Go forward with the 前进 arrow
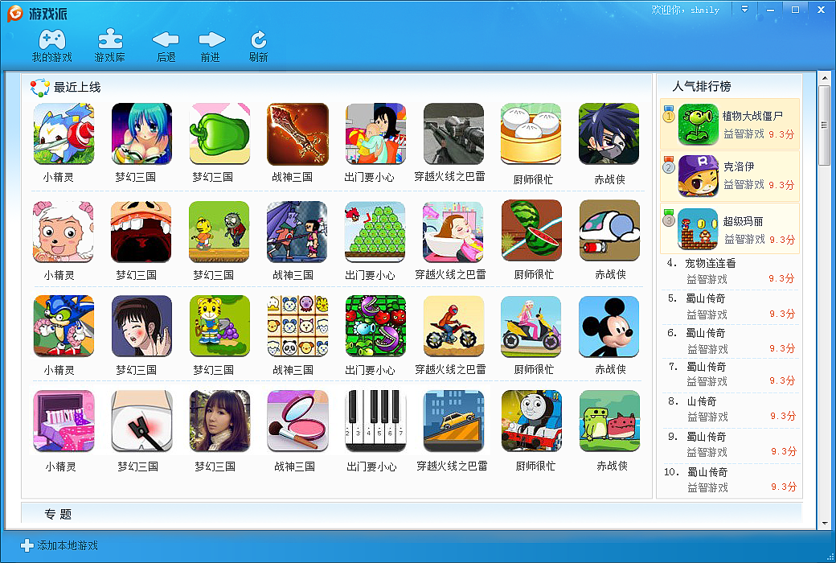 pyautogui.click(x=211, y=46)
